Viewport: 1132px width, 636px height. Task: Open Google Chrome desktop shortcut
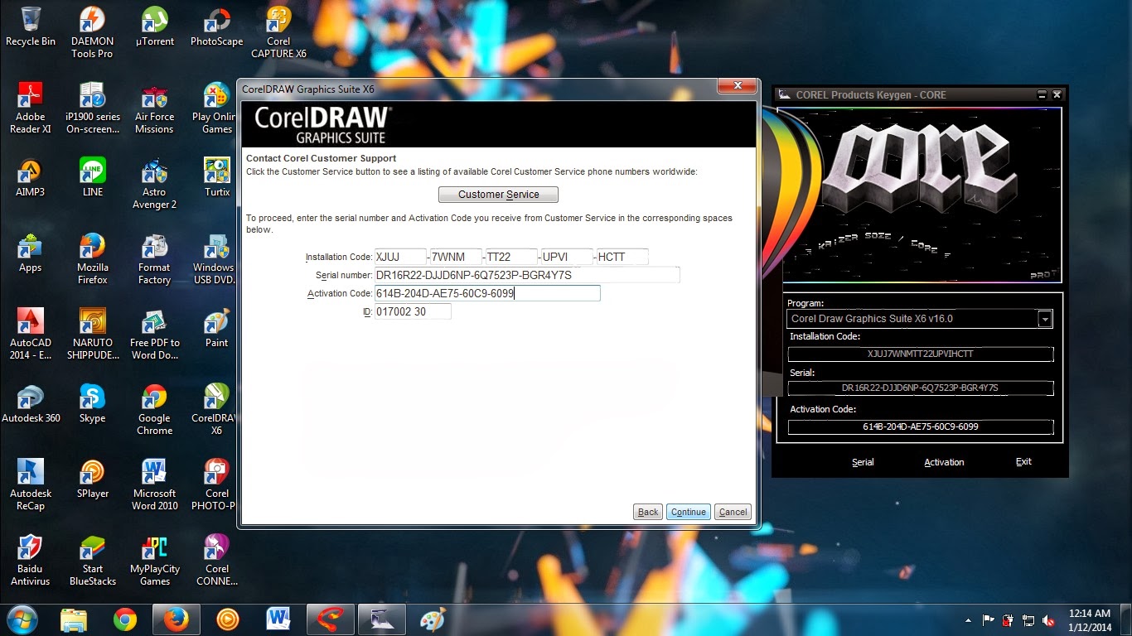[x=154, y=409]
